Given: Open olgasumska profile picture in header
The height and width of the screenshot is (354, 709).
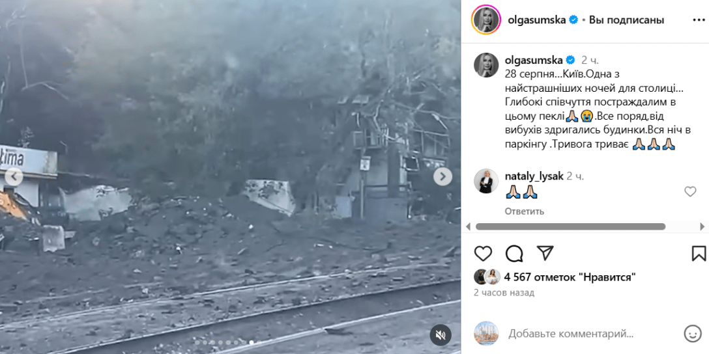Looking at the screenshot, I should coord(486,20).
